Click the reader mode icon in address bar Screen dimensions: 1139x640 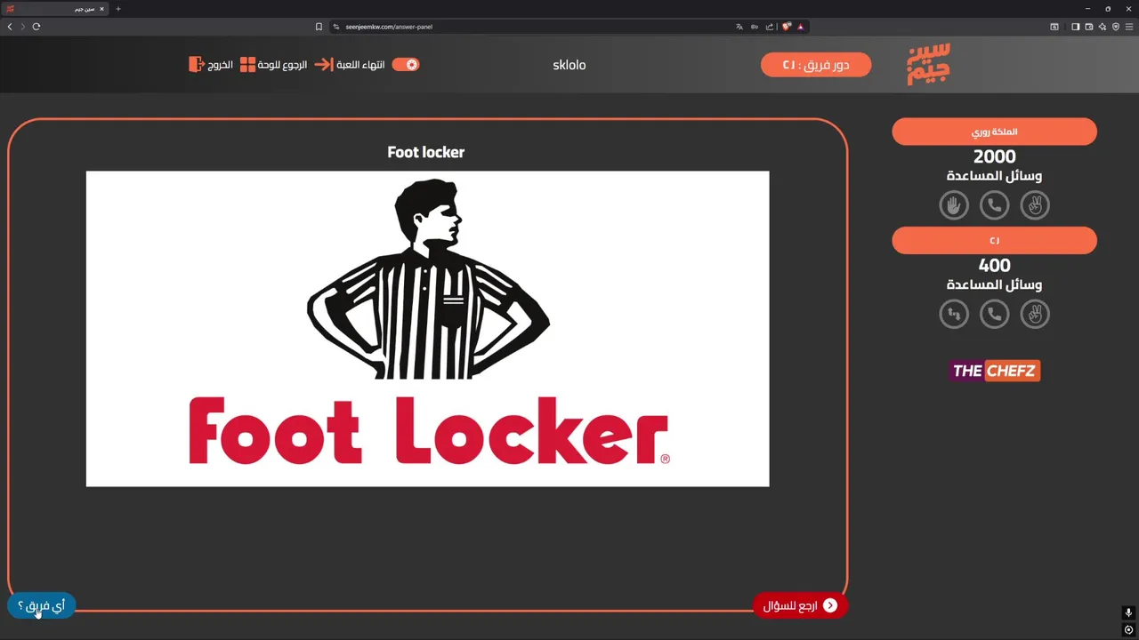755,27
